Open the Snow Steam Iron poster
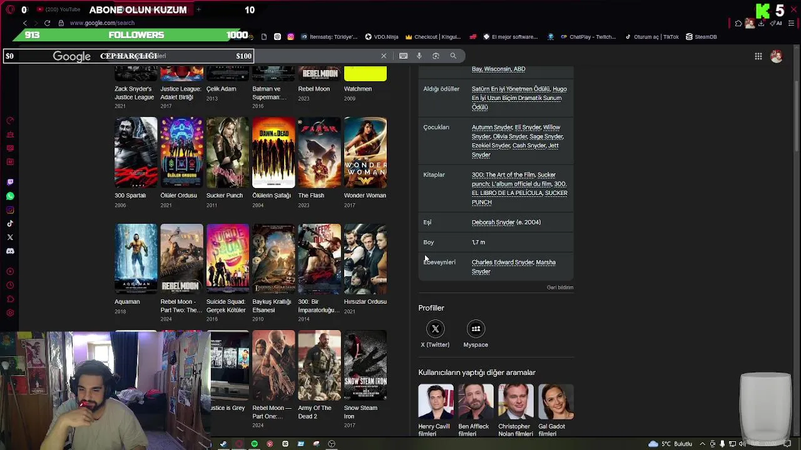The image size is (801, 450). tap(365, 366)
